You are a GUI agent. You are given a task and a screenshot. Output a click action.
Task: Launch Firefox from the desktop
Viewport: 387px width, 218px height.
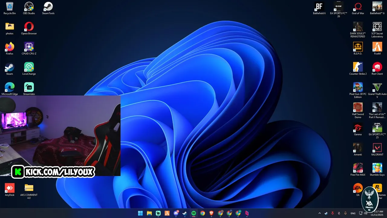tap(10, 48)
